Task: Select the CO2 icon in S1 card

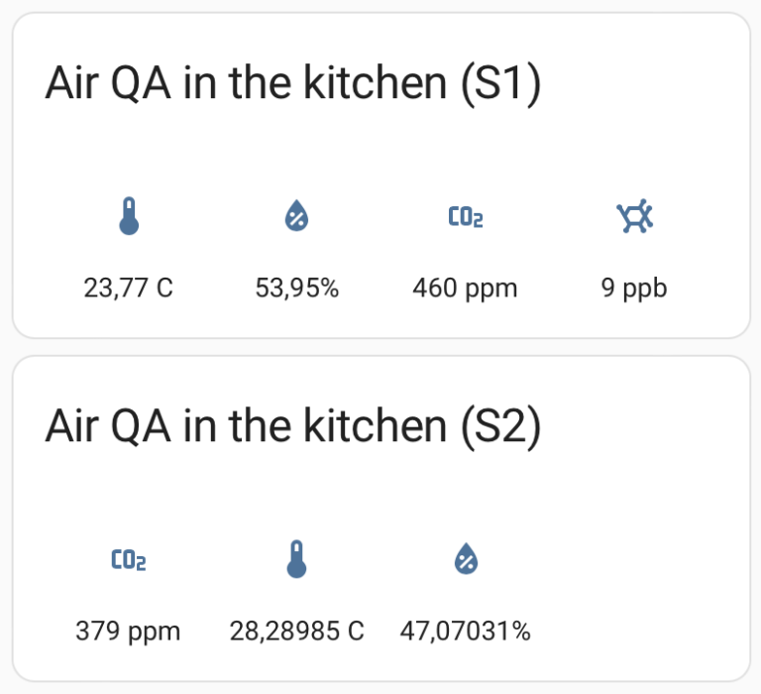Action: point(466,216)
